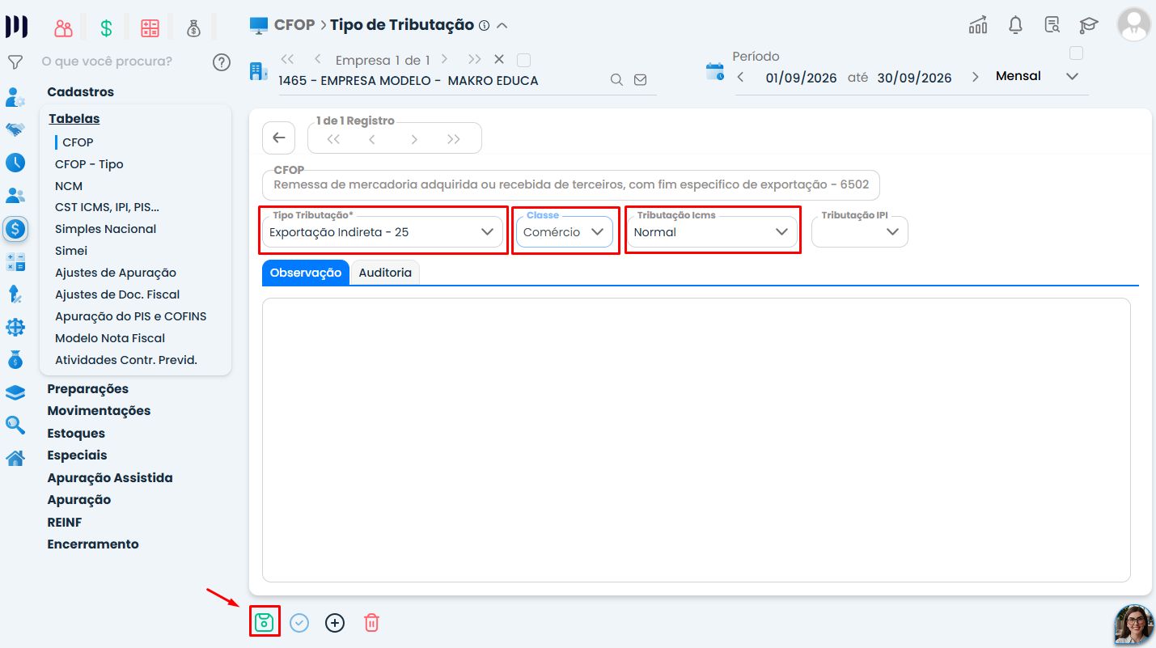Open the Tributação IPI dropdown

[860, 231]
